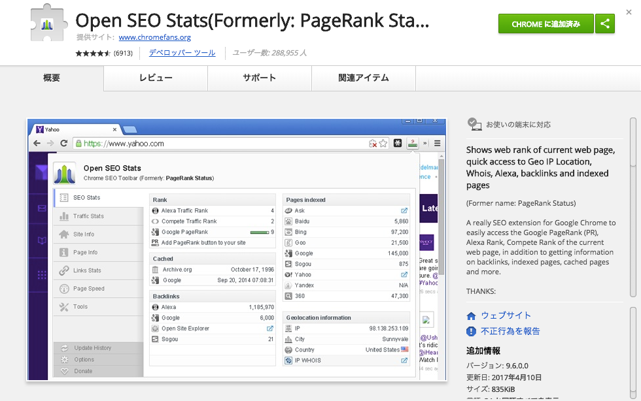Click the Bing pages indexed value 97,200
The height and width of the screenshot is (401, 641).
(400, 232)
